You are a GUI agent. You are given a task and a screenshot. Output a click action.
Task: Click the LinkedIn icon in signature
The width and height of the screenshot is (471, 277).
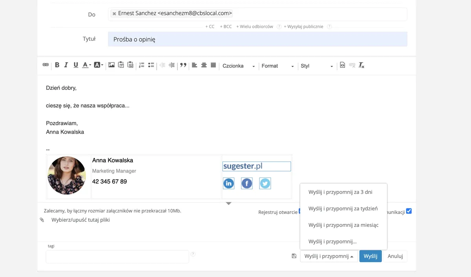click(228, 183)
